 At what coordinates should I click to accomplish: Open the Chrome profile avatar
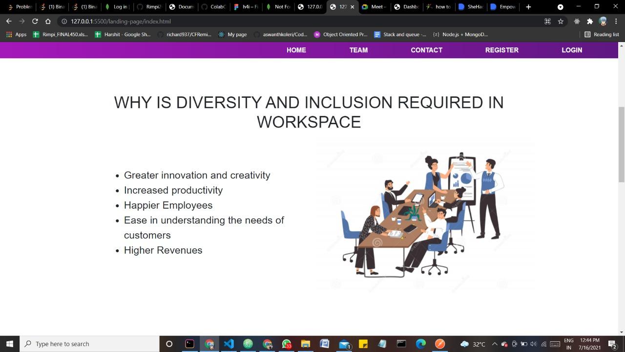tap(603, 21)
